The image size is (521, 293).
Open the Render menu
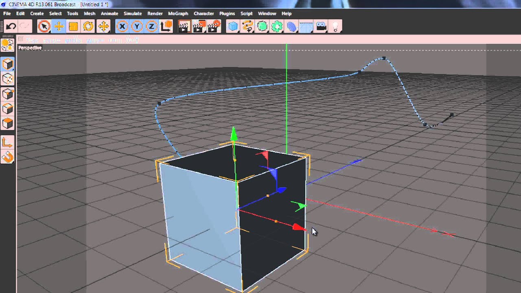155,13
